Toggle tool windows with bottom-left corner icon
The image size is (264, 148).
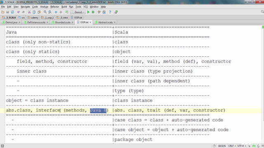[x=2, y=146]
